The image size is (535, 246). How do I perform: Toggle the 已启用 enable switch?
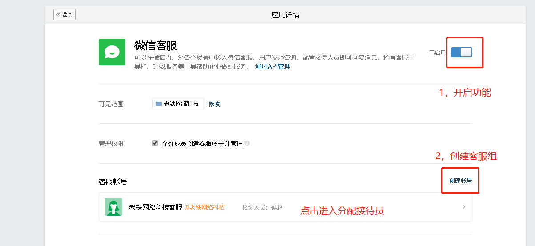(461, 52)
